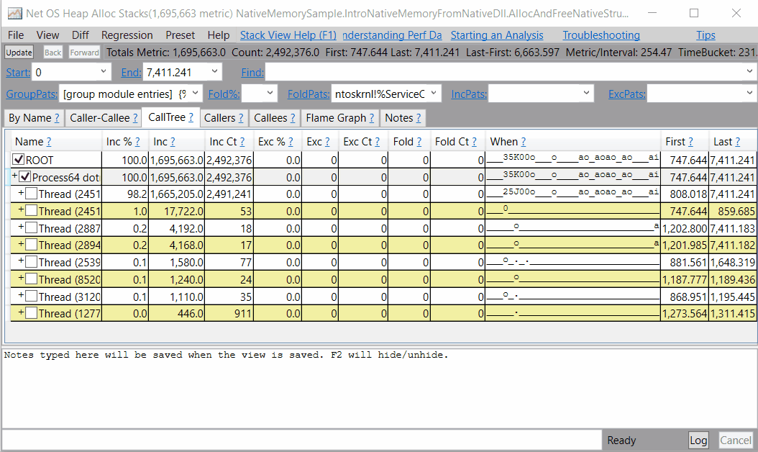
Task: Check the Thread (2894 row checkbox
Action: click(x=32, y=245)
